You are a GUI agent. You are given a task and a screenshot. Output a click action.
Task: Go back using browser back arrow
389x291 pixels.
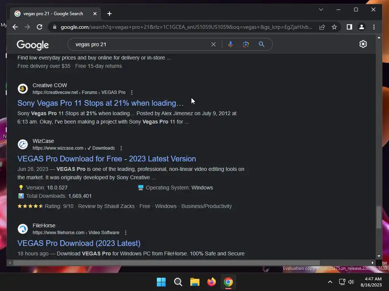click(x=15, y=27)
